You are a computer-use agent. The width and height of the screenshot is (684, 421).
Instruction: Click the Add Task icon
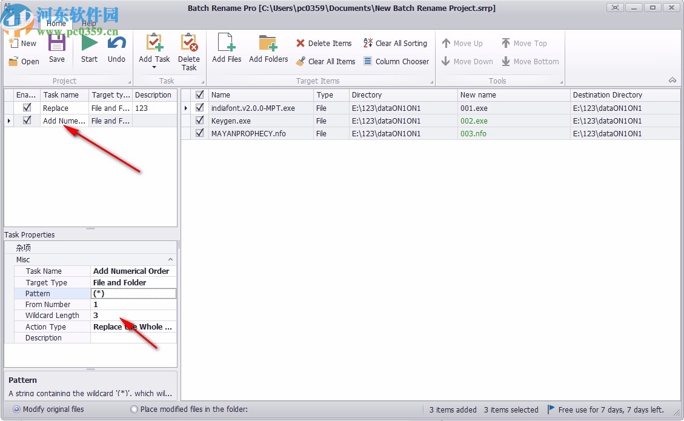154,43
